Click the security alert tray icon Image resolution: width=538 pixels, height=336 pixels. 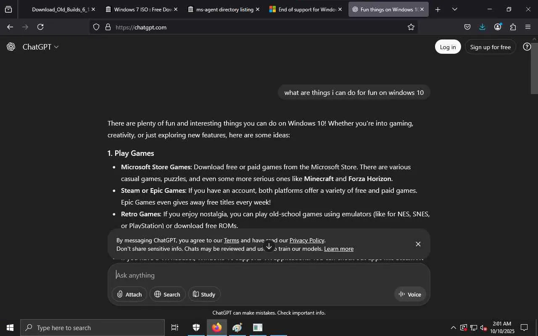coord(464,328)
